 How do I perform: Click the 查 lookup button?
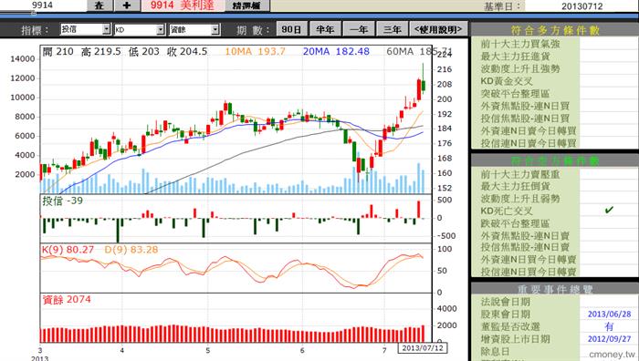tap(99, 5)
